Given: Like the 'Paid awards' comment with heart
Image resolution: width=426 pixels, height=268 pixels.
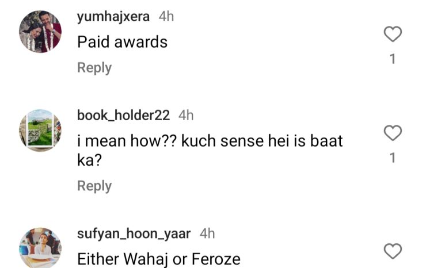Looking at the screenshot, I should [x=393, y=34].
